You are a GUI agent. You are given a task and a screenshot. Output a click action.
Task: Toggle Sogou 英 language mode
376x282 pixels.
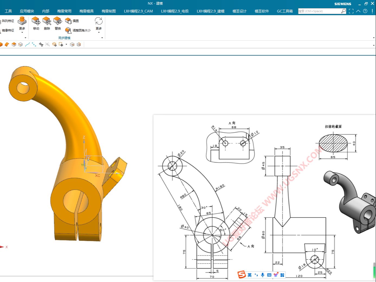[x=249, y=275]
